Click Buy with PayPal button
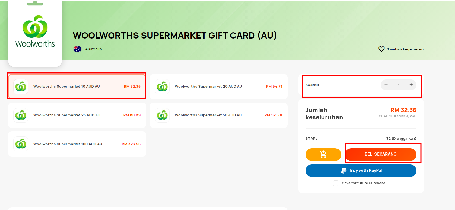This screenshot has width=455, height=210. [x=361, y=171]
